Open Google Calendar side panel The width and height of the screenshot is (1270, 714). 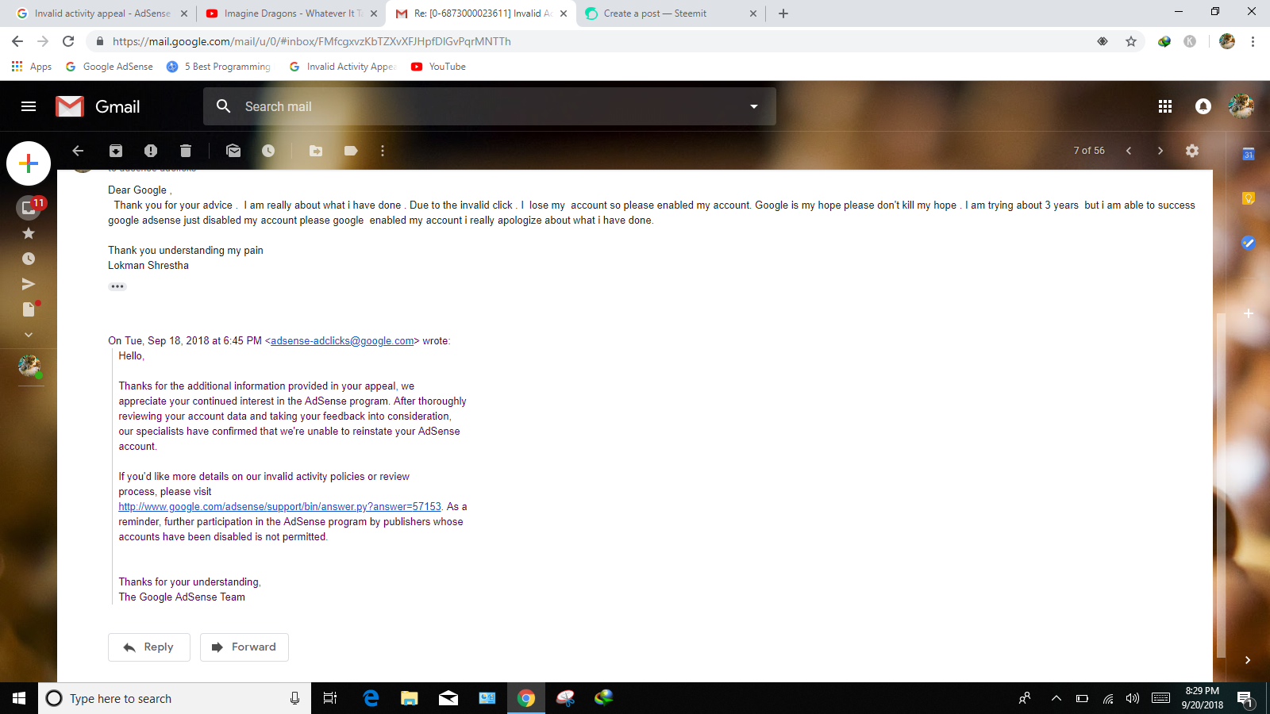pyautogui.click(x=1249, y=154)
